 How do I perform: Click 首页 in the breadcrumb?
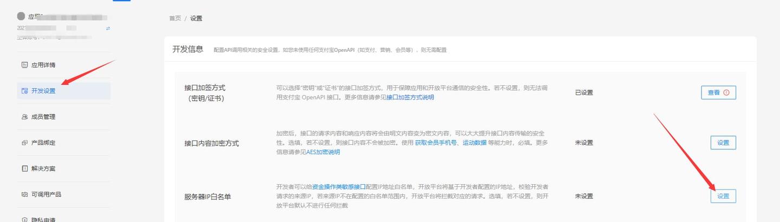(175, 18)
